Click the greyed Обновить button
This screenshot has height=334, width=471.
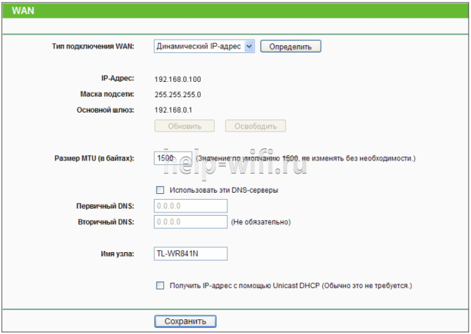pyautogui.click(x=184, y=126)
